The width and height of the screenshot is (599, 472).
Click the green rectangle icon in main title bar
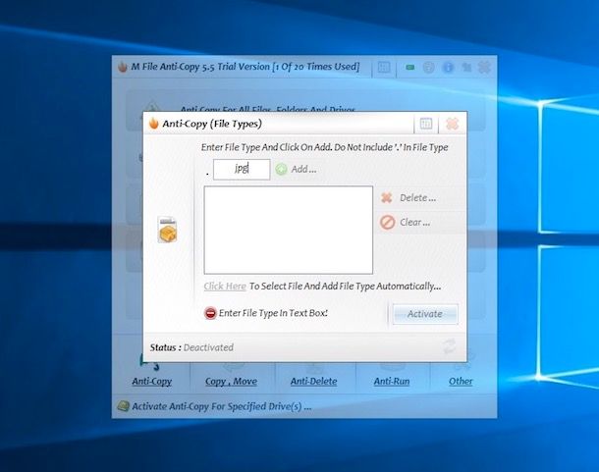[410, 68]
